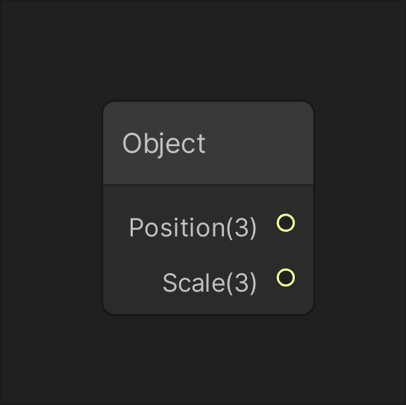Click the Scale(3) output port circle
Viewport: 406px width, 405px height.
coord(286,277)
